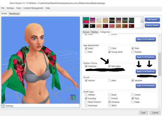This screenshot has width=162, height=116.
Task: Switch to the Meshes tab
Action: pyautogui.click(x=94, y=32)
